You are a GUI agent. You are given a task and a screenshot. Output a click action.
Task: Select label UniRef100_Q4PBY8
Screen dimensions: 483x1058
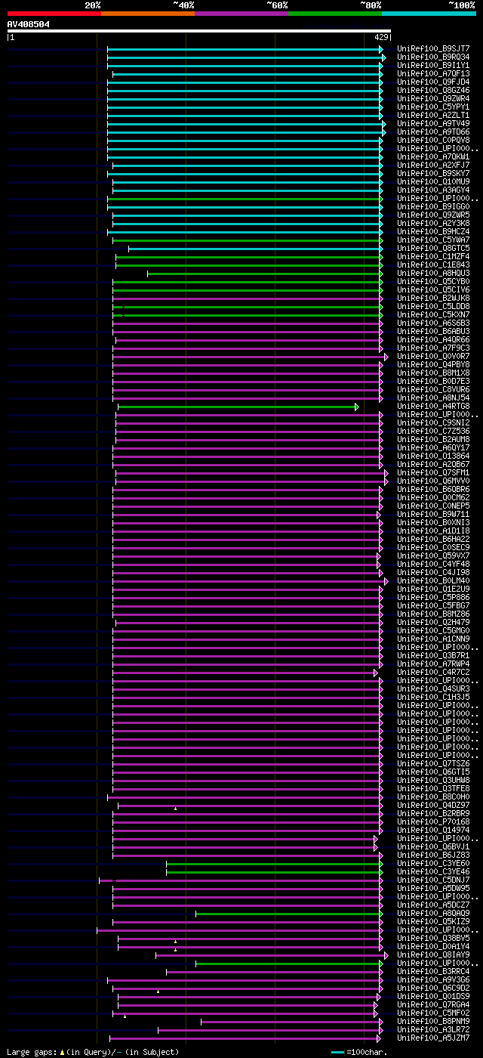[433, 364]
